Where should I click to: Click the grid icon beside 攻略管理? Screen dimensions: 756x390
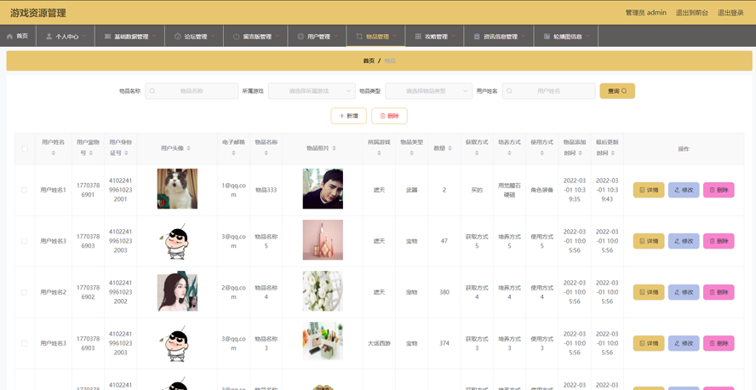coord(418,36)
